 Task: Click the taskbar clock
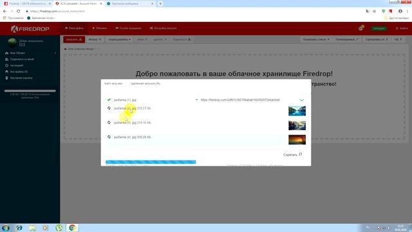(x=400, y=227)
